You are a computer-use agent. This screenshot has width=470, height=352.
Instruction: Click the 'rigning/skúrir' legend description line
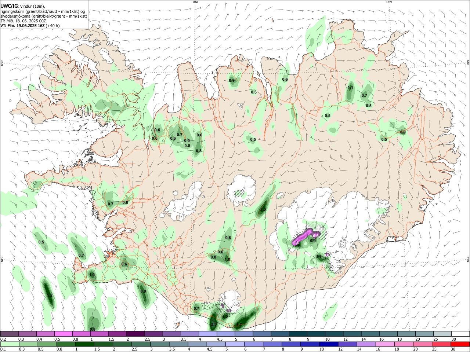tap(43, 11)
